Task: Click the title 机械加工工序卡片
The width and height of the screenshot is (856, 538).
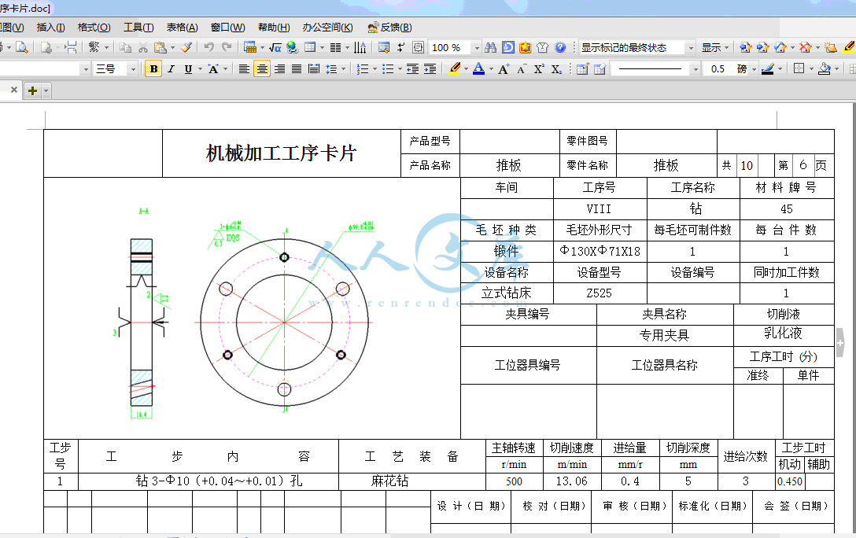Action: coord(281,153)
